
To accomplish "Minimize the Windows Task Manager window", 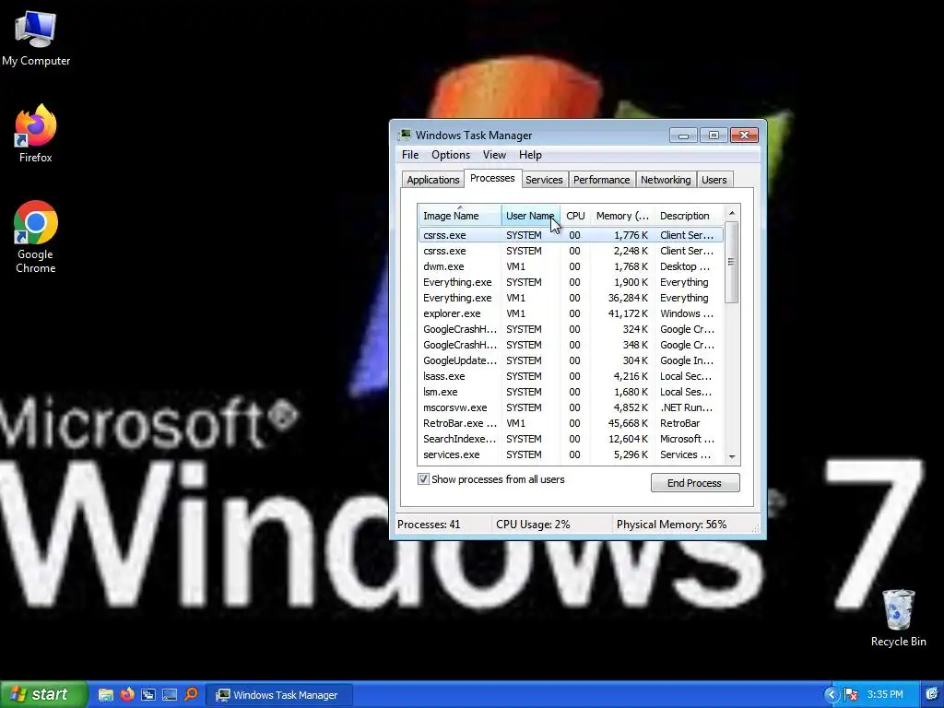I will [x=683, y=135].
